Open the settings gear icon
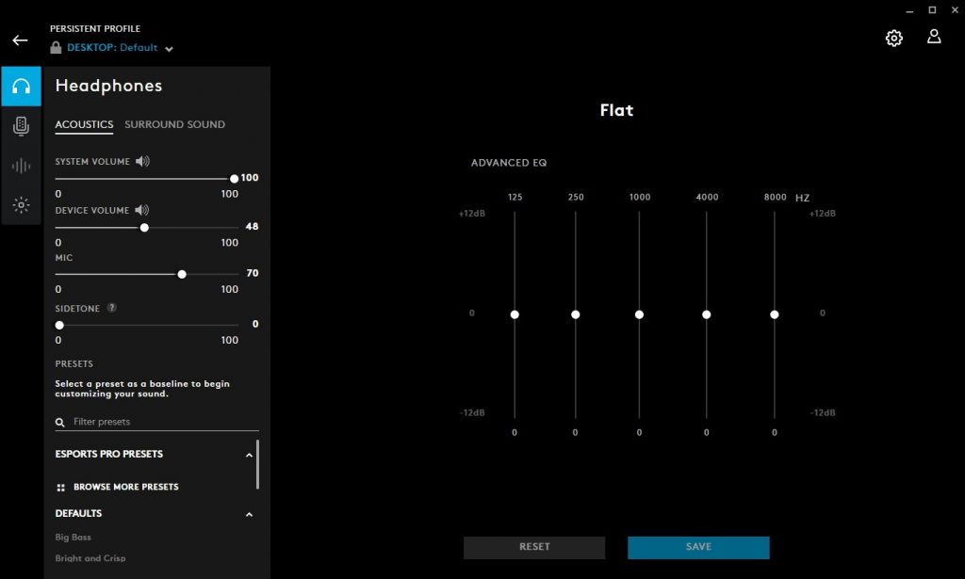 tap(893, 38)
